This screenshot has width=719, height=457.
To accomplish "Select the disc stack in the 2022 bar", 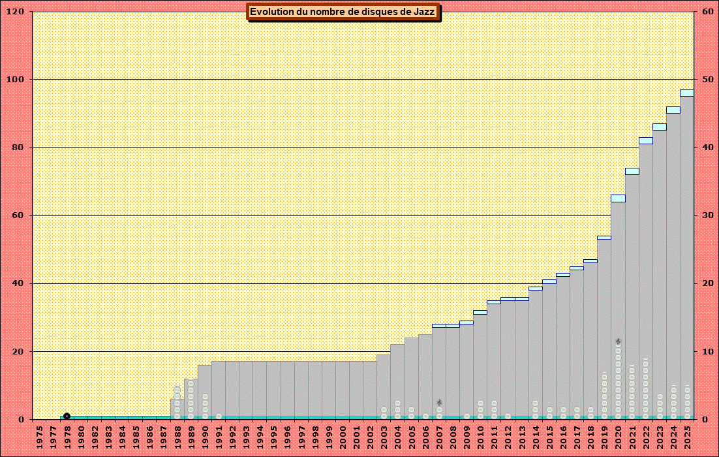I will click(645, 389).
